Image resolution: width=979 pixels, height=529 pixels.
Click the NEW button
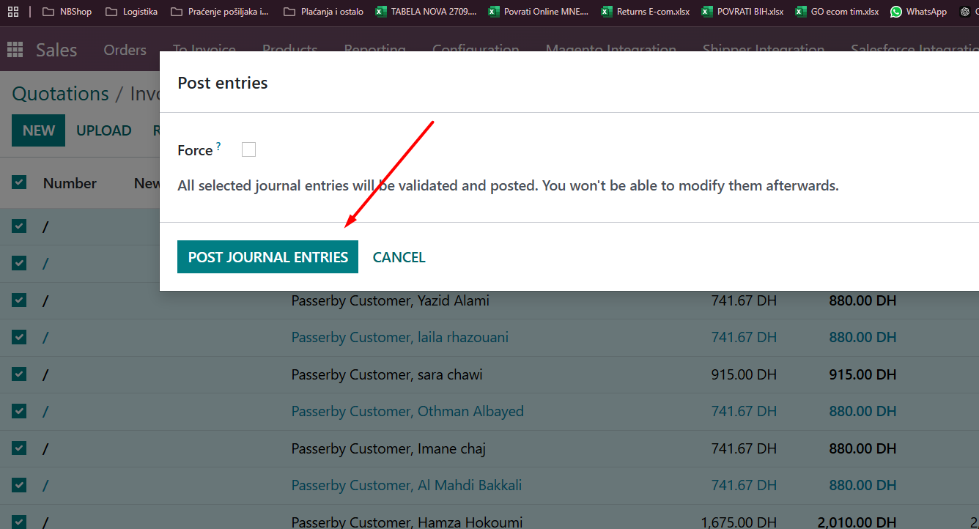tap(38, 130)
